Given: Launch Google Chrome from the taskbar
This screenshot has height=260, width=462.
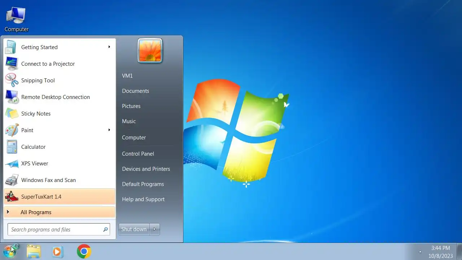Looking at the screenshot, I should pos(84,251).
